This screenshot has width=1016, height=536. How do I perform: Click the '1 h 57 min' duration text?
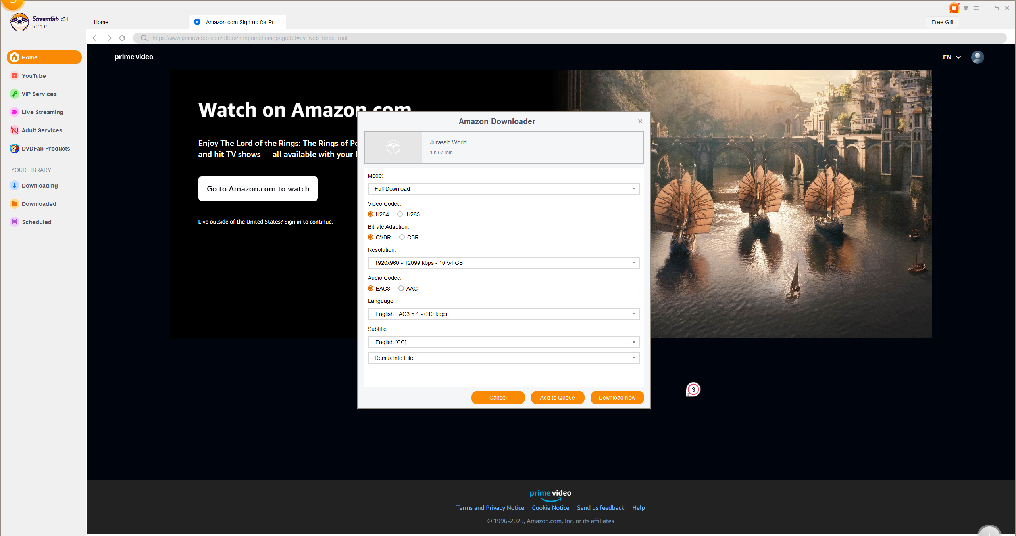441,153
